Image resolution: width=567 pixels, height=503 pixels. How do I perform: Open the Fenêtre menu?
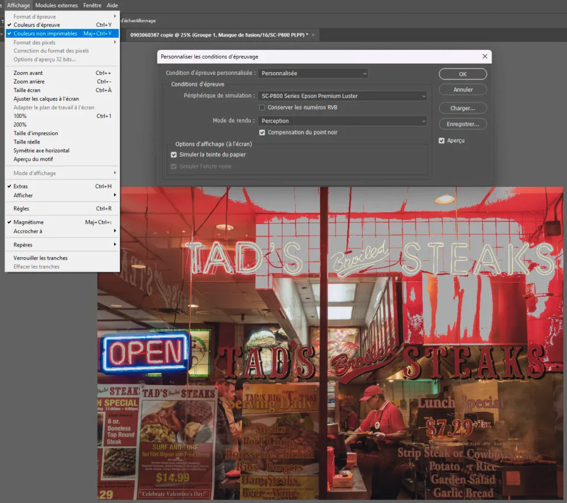coord(92,5)
